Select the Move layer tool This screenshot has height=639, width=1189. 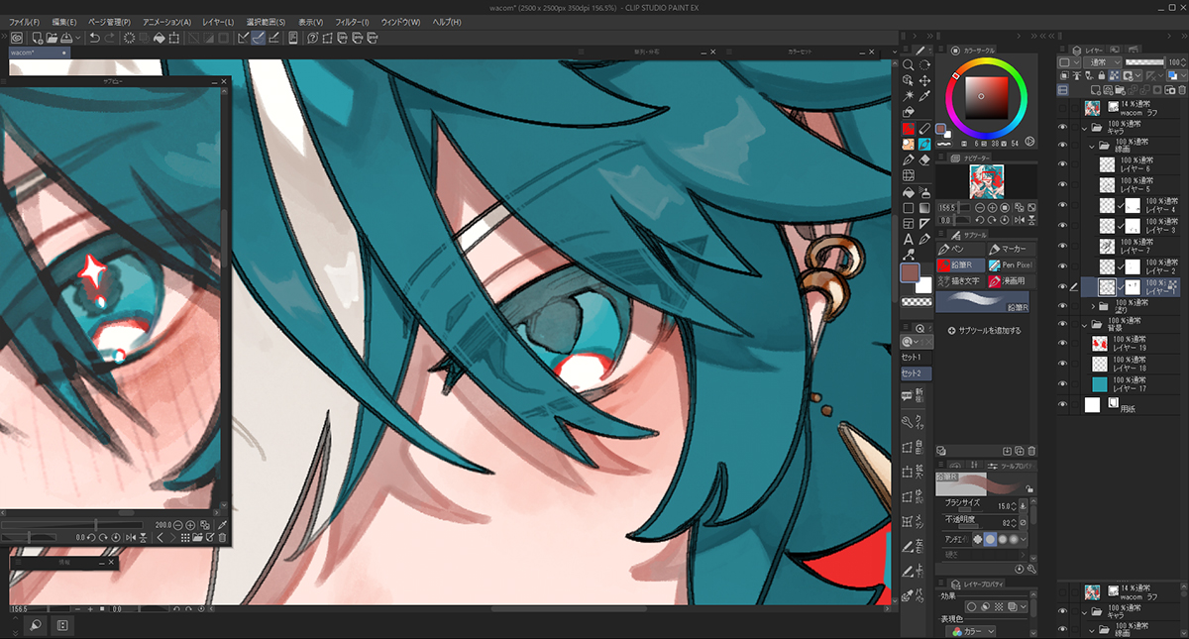tap(924, 80)
